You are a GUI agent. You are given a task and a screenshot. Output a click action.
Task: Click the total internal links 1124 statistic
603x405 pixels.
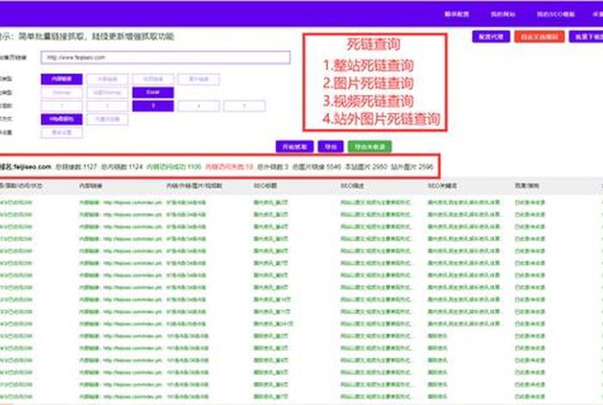point(121,166)
